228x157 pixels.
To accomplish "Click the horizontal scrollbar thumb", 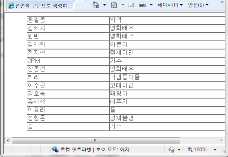I will 96,140.
